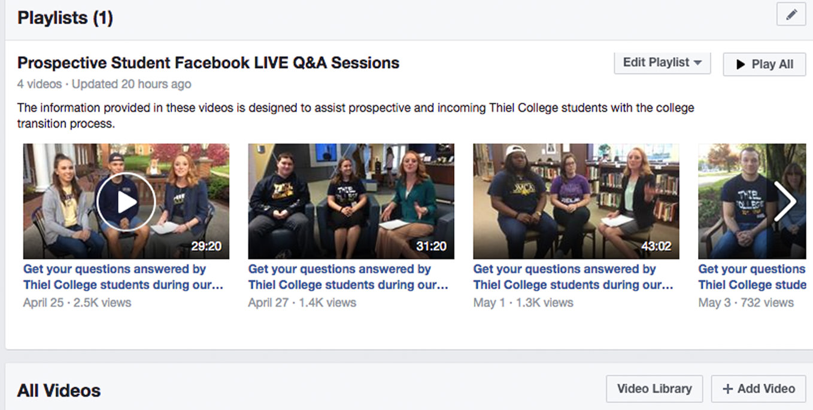This screenshot has width=813, height=410.
Task: Click the Add Video button
Action: pyautogui.click(x=759, y=389)
